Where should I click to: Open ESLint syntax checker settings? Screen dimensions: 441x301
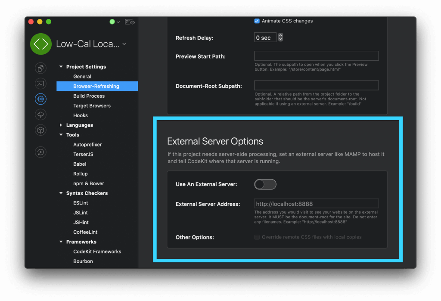pos(81,203)
